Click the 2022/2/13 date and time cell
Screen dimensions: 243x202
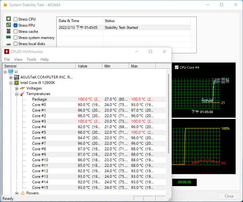click(78, 27)
